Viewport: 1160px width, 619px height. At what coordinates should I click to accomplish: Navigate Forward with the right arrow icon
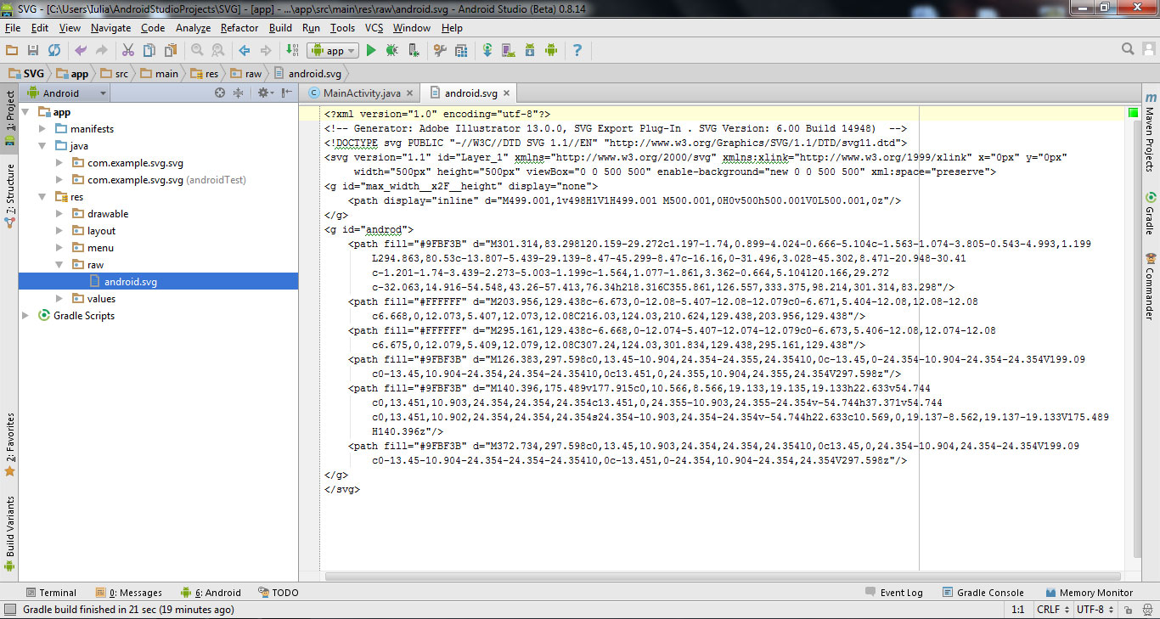tap(266, 51)
